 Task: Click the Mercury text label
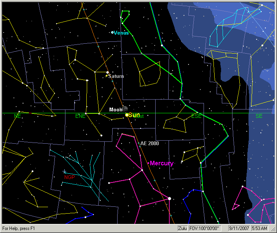tap(162, 163)
